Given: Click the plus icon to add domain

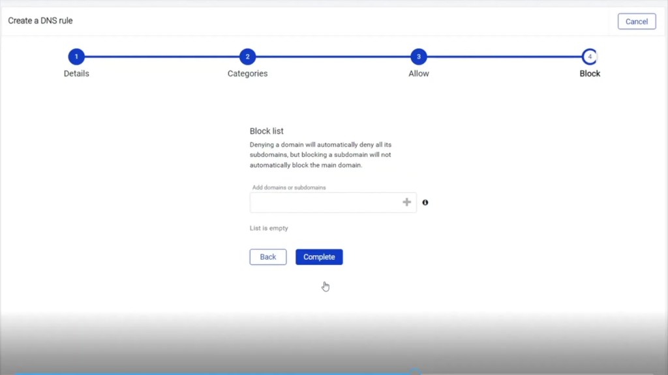Looking at the screenshot, I should click(x=406, y=202).
